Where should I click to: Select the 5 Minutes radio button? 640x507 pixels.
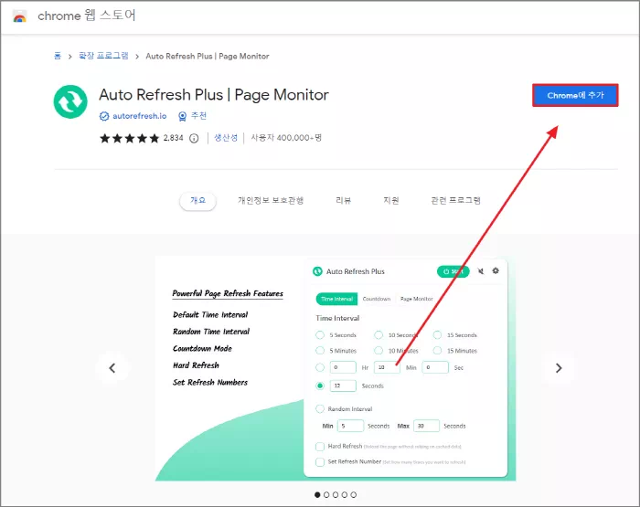coord(320,351)
